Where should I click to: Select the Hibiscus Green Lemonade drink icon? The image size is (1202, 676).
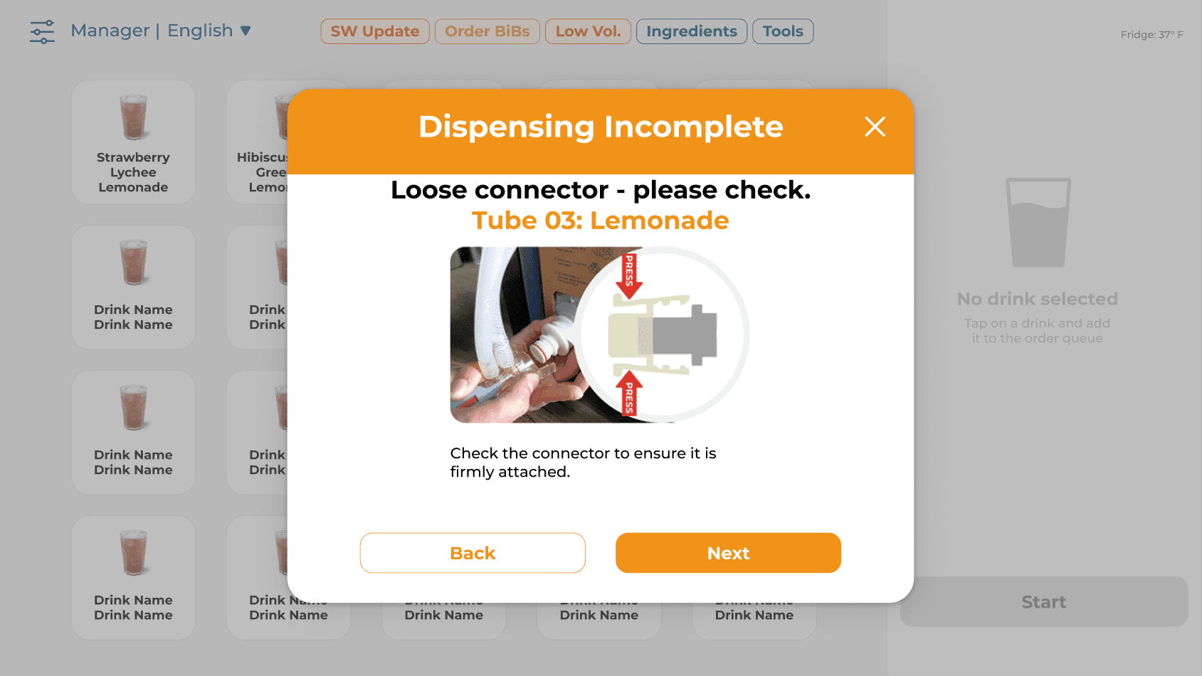(282, 117)
